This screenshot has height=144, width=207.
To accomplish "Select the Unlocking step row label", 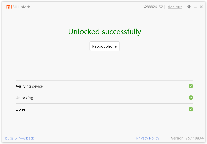I will pos(24,98).
